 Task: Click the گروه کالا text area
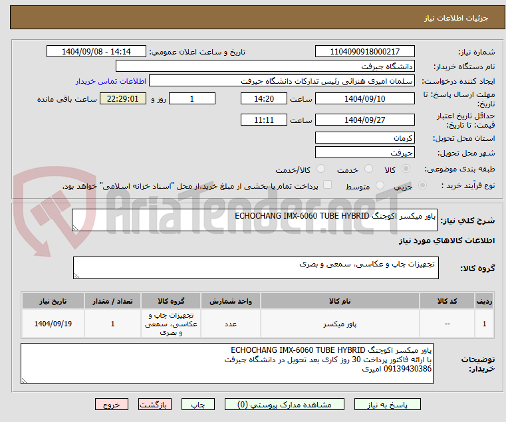tap(256, 268)
